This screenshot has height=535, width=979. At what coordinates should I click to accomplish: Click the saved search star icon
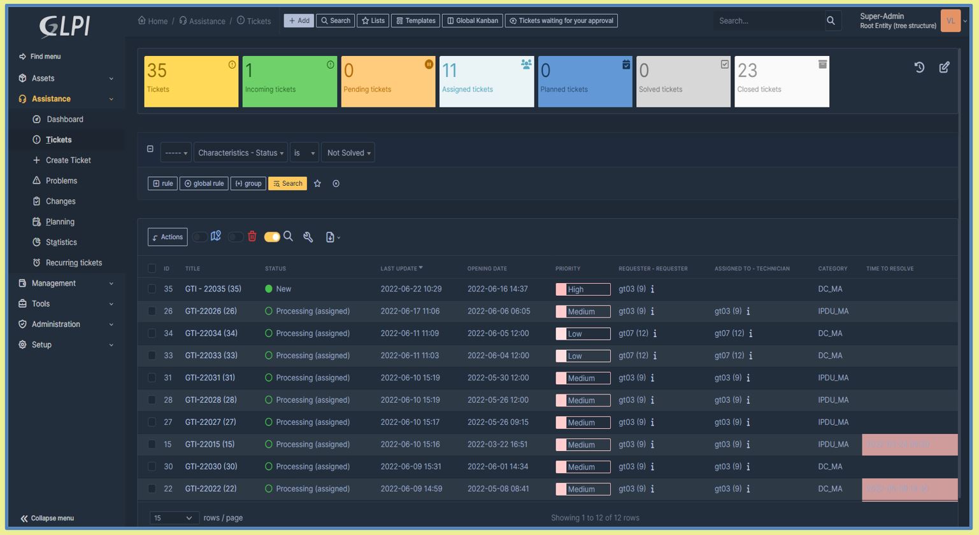tap(317, 184)
